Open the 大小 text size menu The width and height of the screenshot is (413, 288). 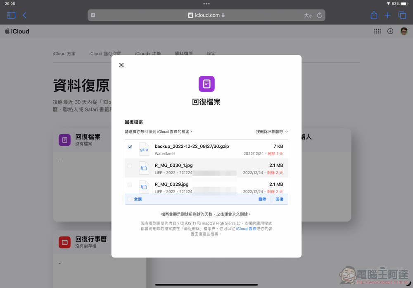point(308,16)
